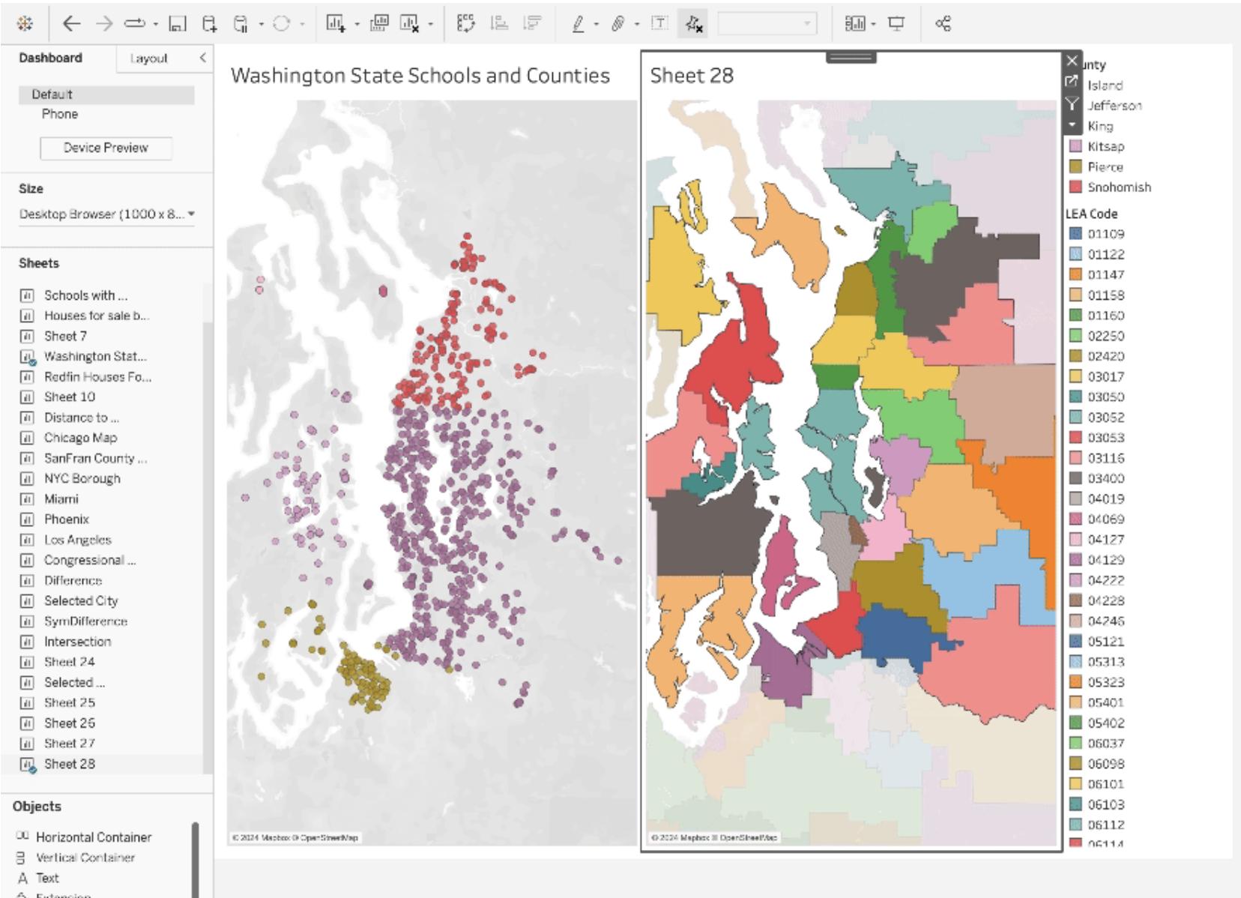Viewport: 1241px width, 898px height.
Task: Click the replay animation icon
Action: click(135, 24)
